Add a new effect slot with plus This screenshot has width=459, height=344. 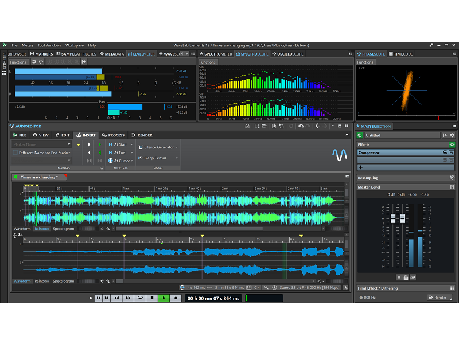[x=361, y=167]
